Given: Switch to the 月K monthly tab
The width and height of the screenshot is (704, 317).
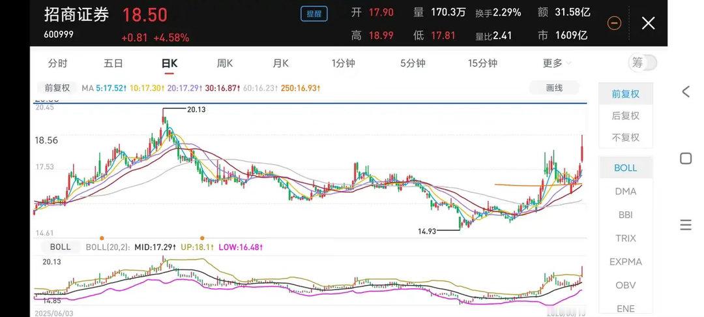Looking at the screenshot, I should click(x=280, y=63).
